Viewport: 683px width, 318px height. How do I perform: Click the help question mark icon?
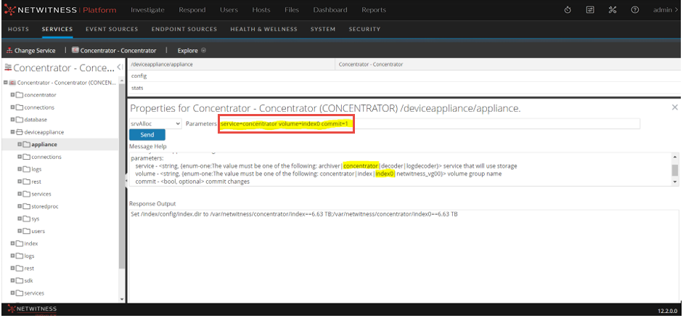pos(634,9)
